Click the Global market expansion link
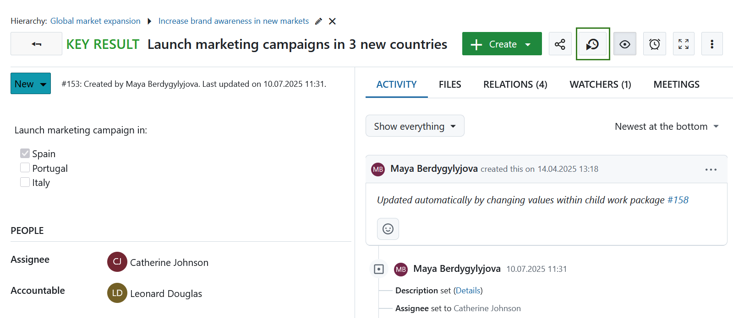Image resolution: width=733 pixels, height=318 pixels. point(95,21)
